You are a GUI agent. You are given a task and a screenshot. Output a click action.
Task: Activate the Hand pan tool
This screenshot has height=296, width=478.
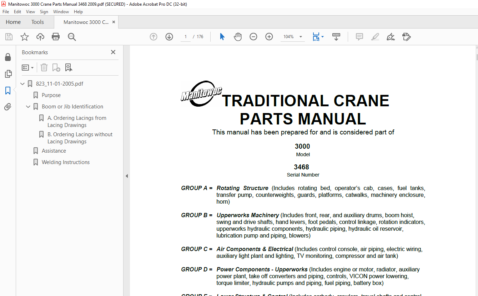click(238, 37)
